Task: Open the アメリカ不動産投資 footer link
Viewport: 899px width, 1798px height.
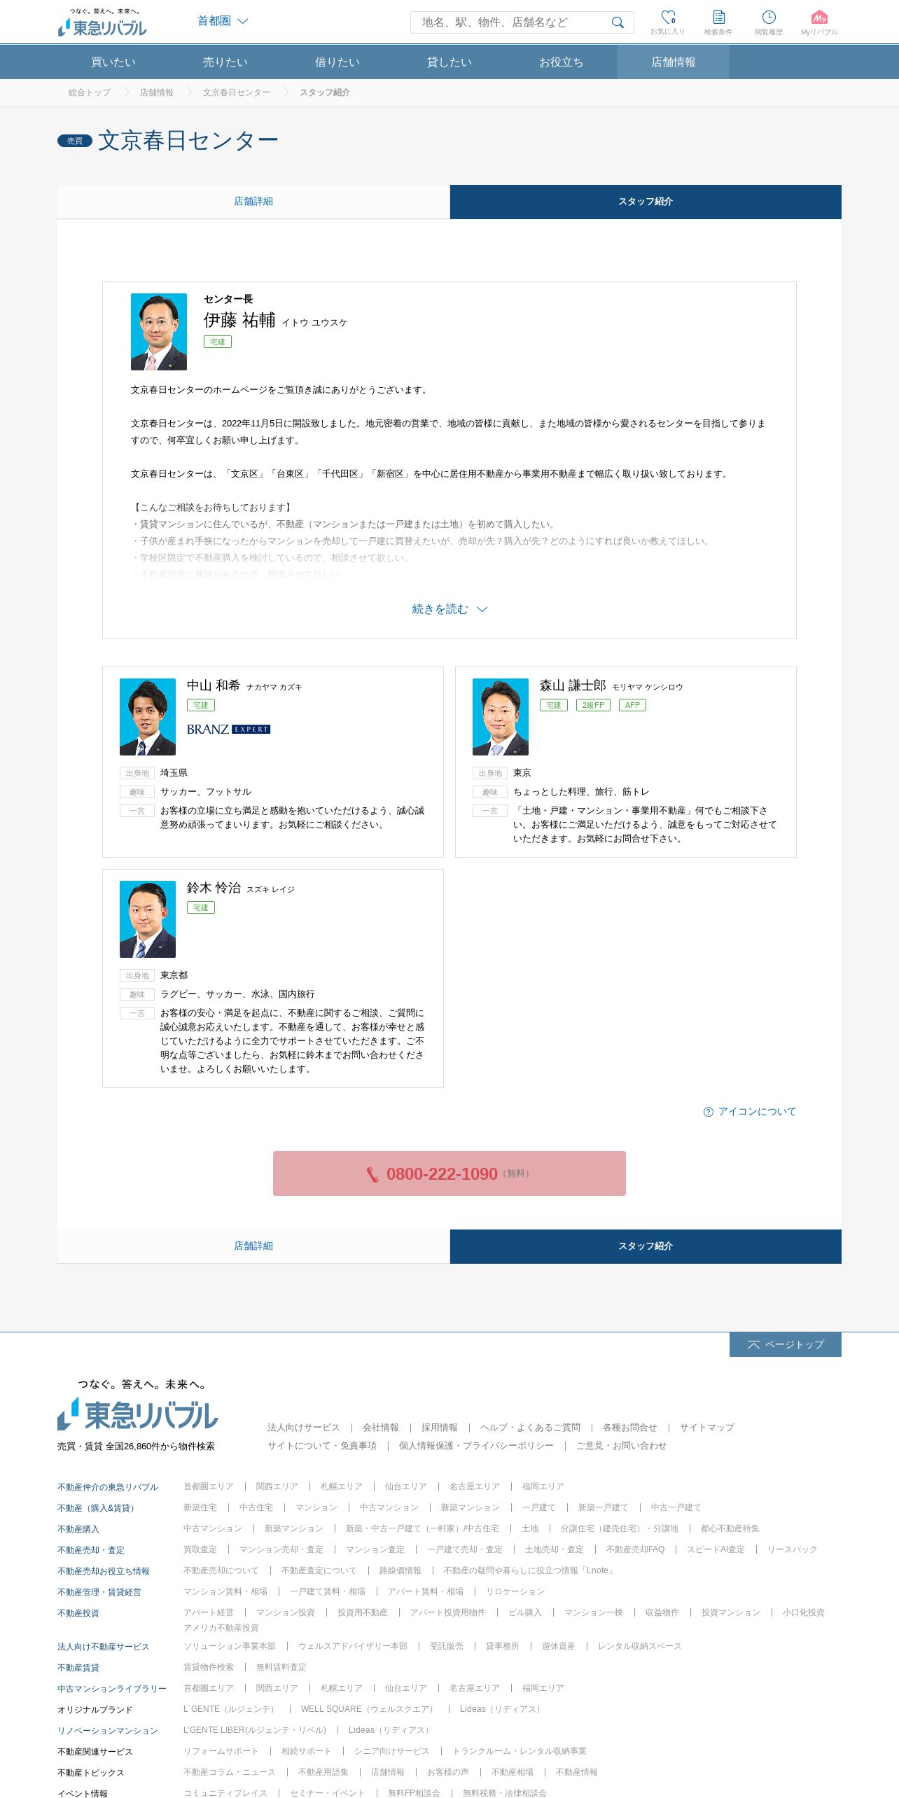Action: (x=221, y=1628)
